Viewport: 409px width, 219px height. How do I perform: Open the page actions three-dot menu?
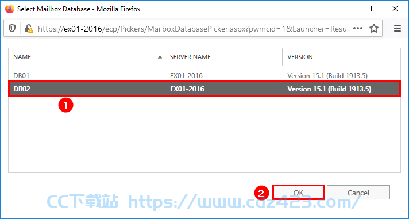pyautogui.click(x=358, y=28)
